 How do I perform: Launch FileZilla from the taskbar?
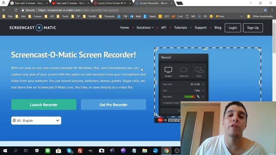click(x=80, y=151)
